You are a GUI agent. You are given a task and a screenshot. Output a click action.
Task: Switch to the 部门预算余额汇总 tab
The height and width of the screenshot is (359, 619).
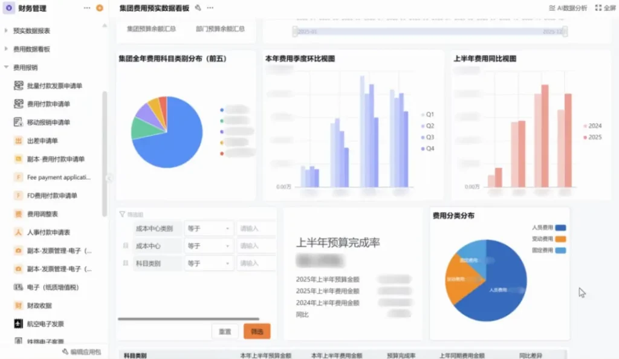point(220,28)
